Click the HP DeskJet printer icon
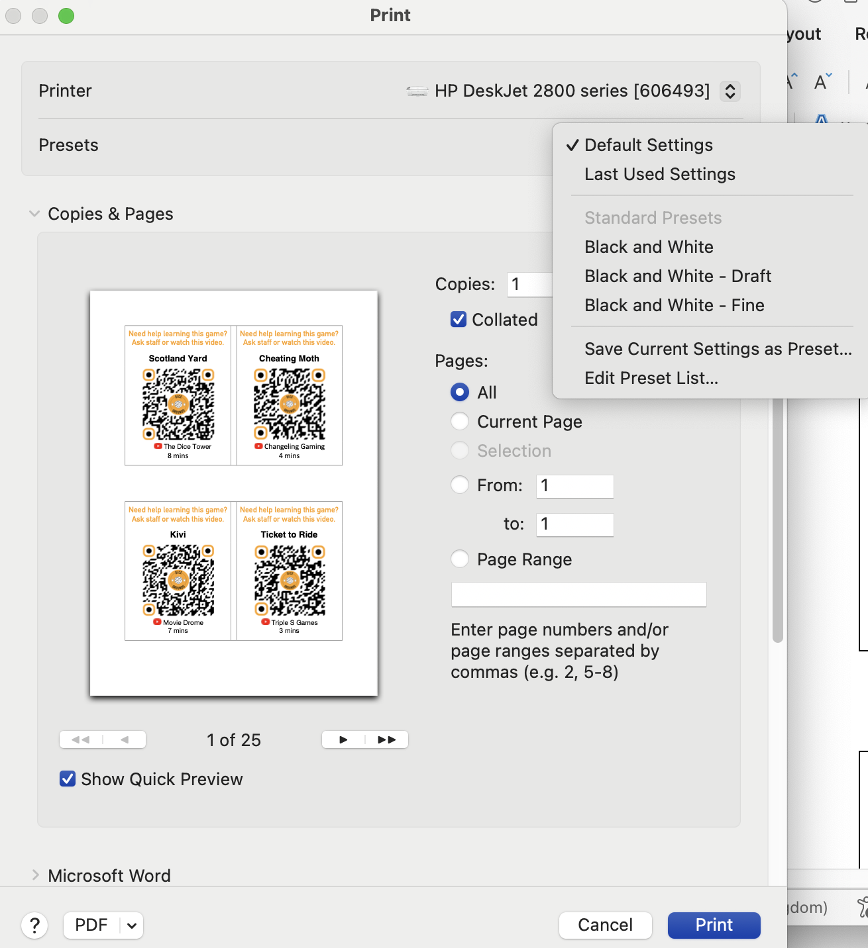The height and width of the screenshot is (948, 868). click(x=417, y=91)
